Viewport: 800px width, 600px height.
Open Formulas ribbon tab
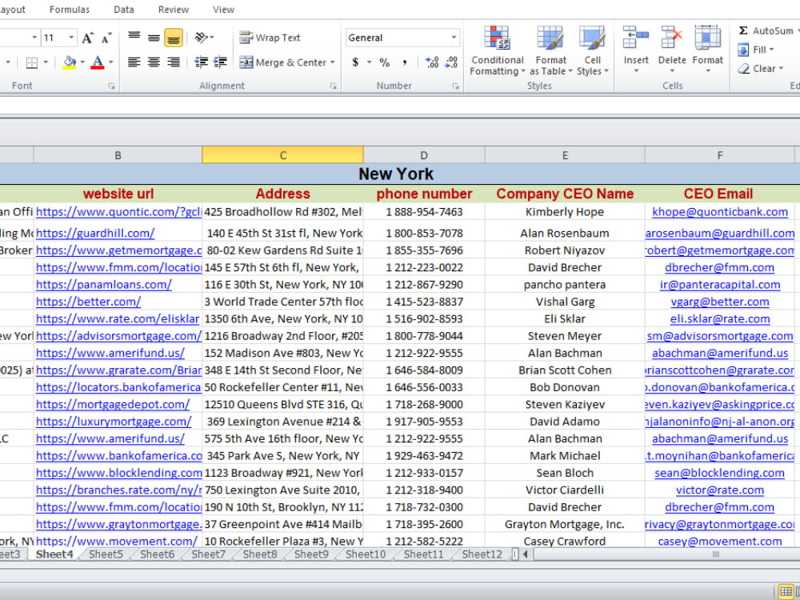point(70,9)
